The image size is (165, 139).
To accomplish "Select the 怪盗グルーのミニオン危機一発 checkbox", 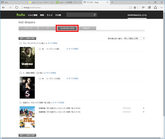I will click(x=21, y=102).
